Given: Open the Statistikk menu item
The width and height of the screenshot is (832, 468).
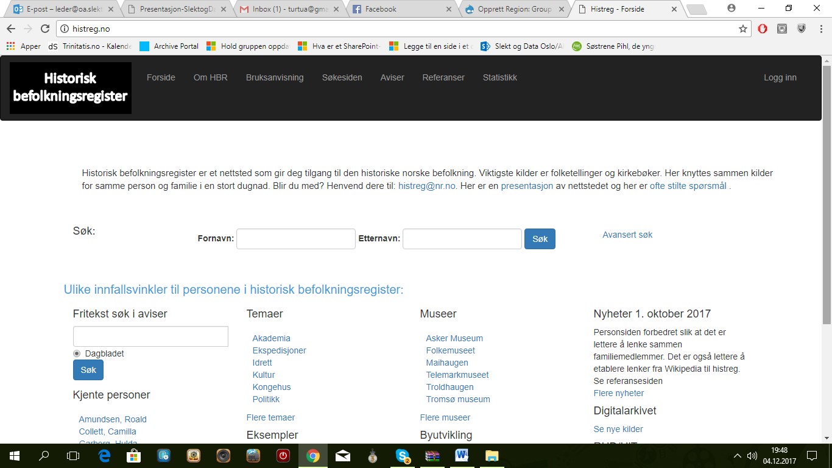Looking at the screenshot, I should point(499,77).
